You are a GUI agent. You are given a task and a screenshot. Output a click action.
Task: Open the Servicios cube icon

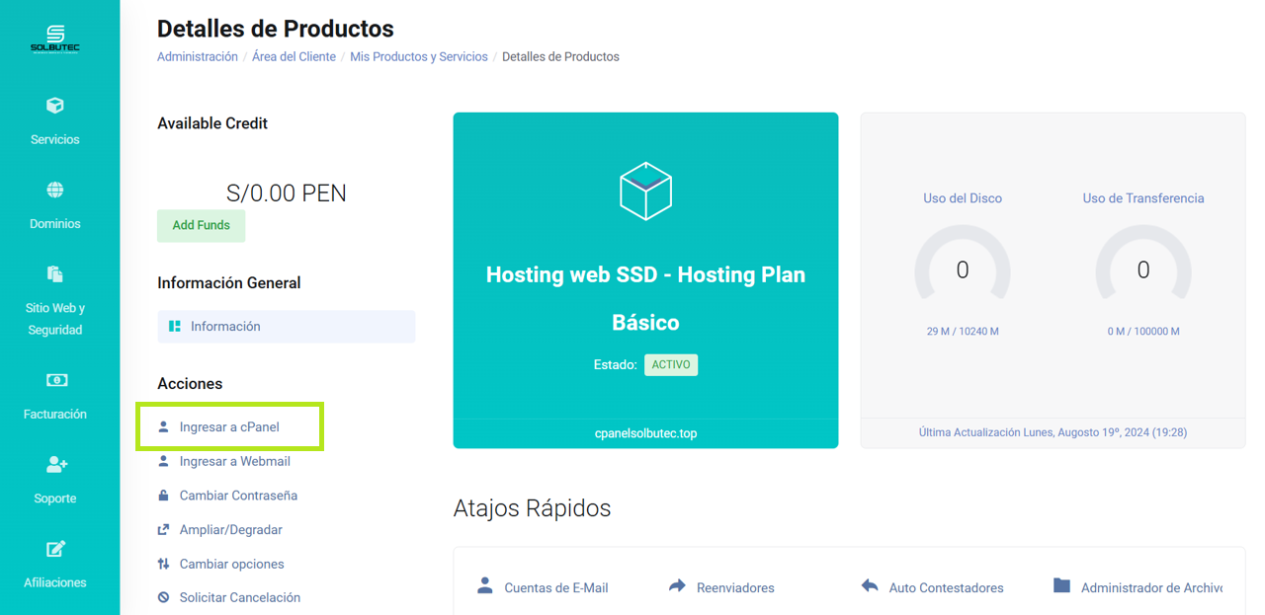pyautogui.click(x=55, y=106)
